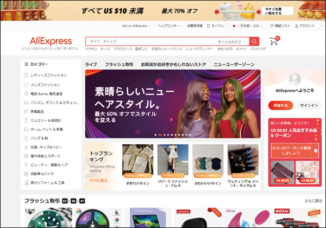Select the active orange carousel dot
Viewport: 326px width, 228px height.
[160, 135]
